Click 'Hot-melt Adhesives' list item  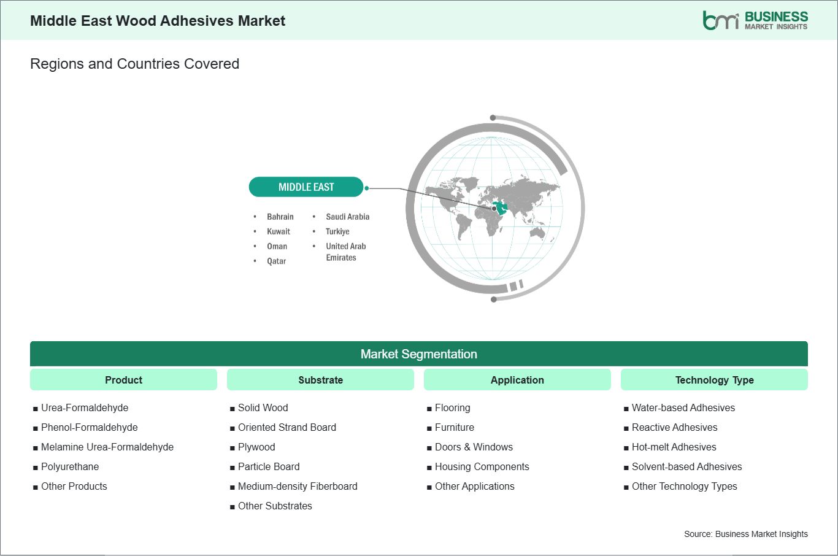[674, 447]
